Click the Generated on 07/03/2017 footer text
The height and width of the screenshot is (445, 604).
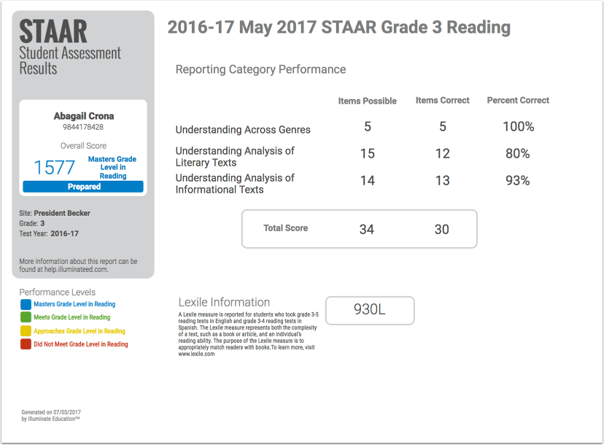click(x=51, y=412)
